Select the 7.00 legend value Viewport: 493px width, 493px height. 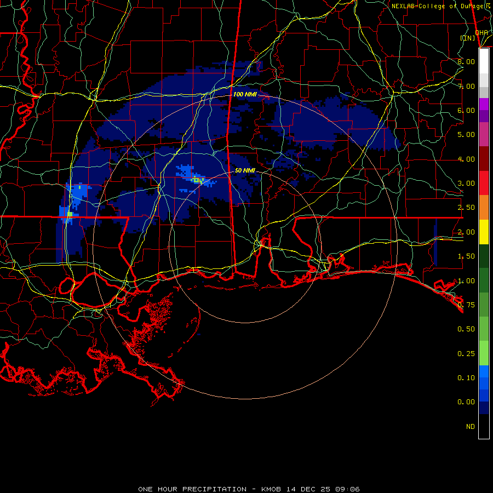point(466,86)
